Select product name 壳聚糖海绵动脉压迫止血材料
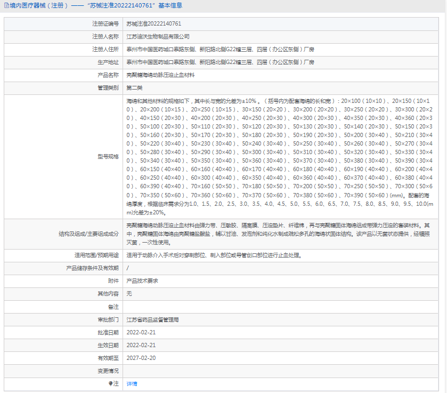Image resolution: width=447 pixels, height=393 pixels. [160, 75]
